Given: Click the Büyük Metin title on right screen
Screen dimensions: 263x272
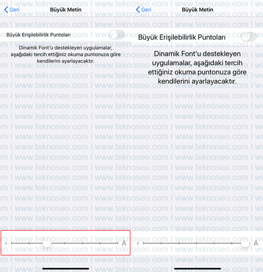Looking at the screenshot, I should point(197,9).
